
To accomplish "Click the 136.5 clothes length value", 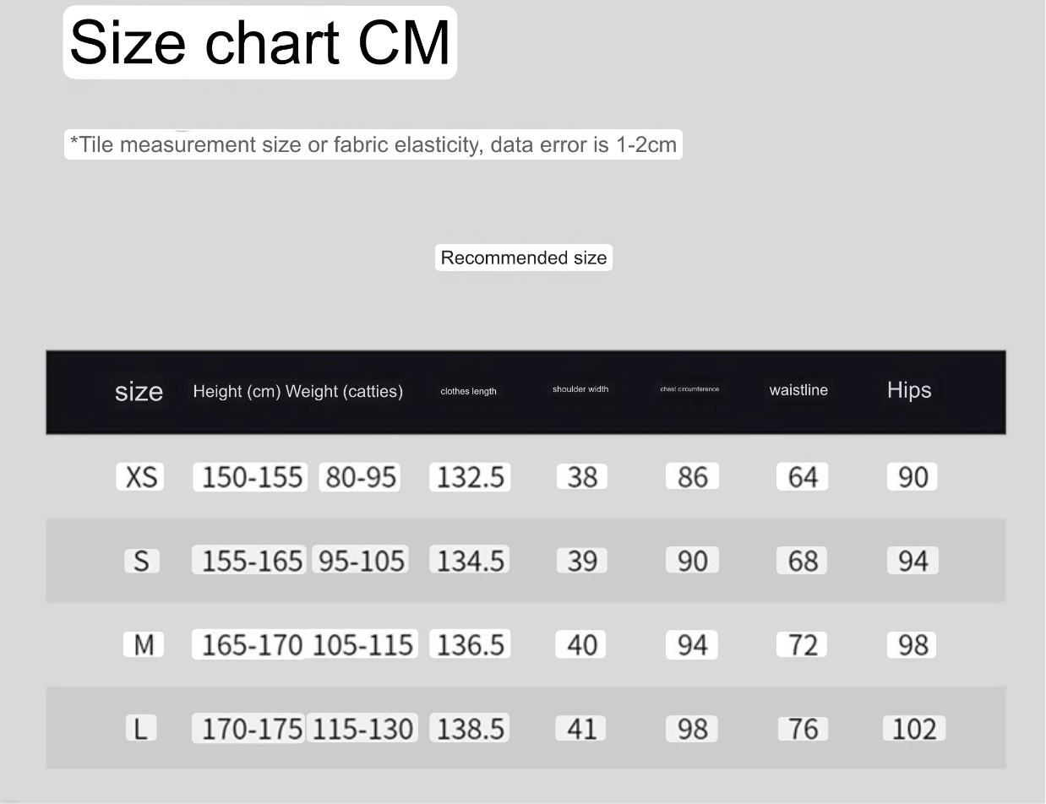I will (x=470, y=645).
